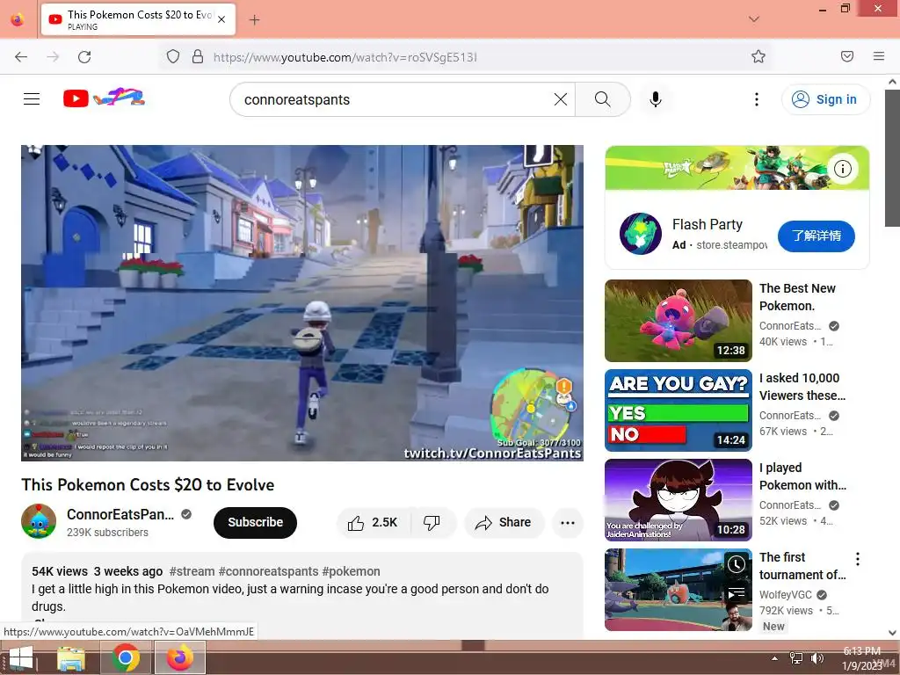Click the magnifier search button
900x675 pixels.
click(603, 99)
